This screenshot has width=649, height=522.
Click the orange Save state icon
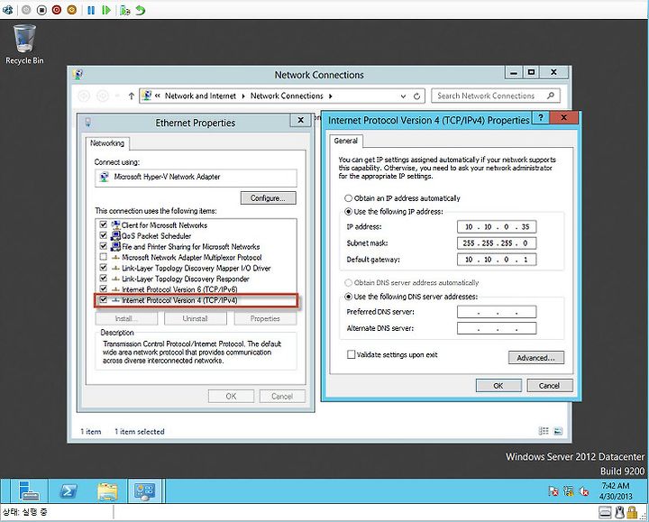tap(72, 10)
